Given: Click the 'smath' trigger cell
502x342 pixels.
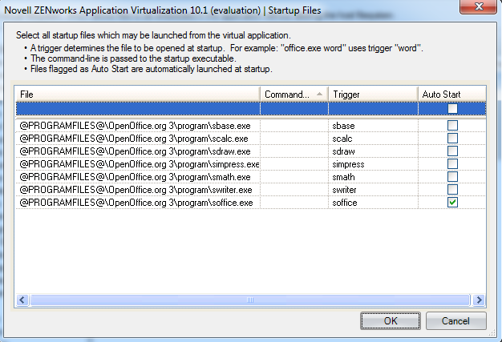Looking at the screenshot, I should click(374, 177).
